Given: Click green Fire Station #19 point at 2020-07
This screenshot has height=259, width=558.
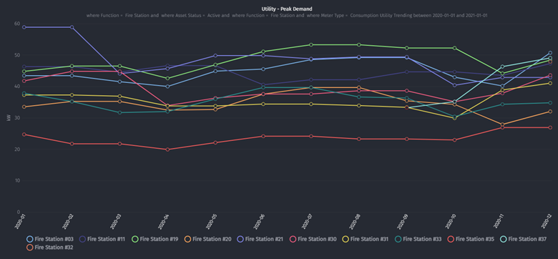Looking at the screenshot, I should [x=311, y=45].
